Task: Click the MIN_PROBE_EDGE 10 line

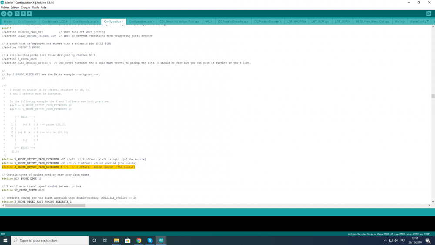Action: point(22,179)
